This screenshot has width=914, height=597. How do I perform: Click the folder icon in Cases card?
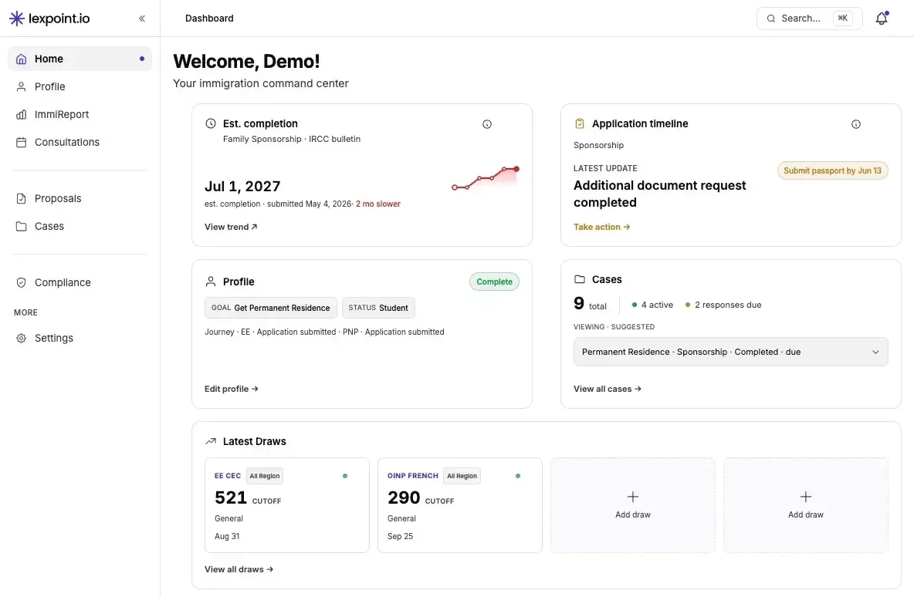[580, 279]
